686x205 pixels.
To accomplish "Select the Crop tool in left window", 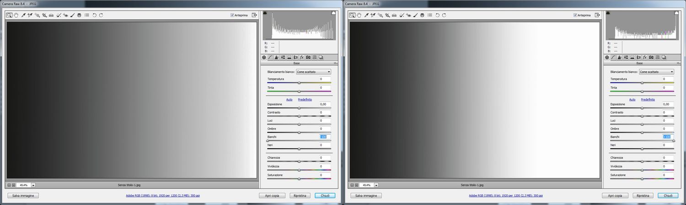I will coord(44,15).
